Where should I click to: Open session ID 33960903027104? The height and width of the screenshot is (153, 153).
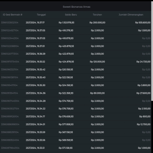pos(10,109)
